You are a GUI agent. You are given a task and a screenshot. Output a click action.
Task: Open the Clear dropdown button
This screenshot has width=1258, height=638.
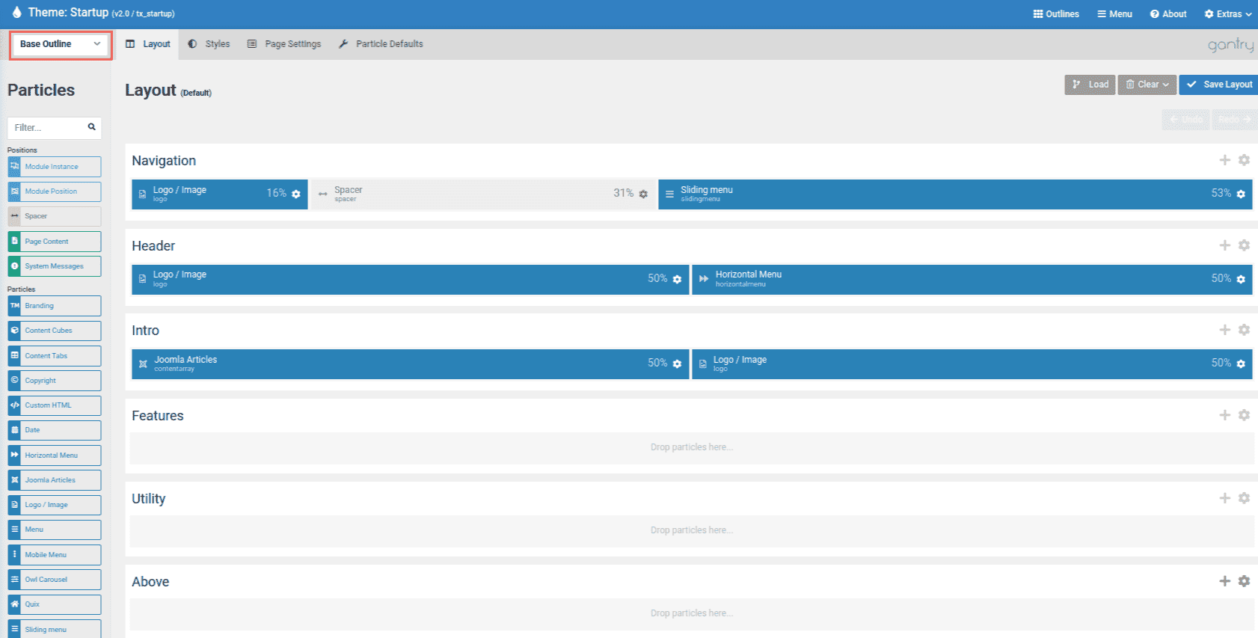[1147, 85]
